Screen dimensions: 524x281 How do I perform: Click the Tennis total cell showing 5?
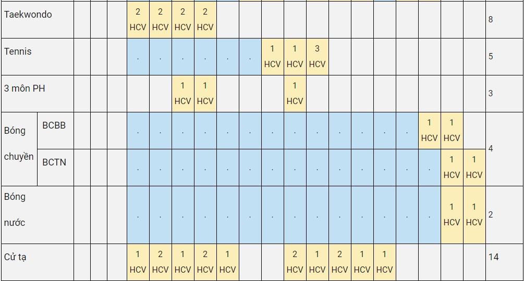tap(504, 57)
